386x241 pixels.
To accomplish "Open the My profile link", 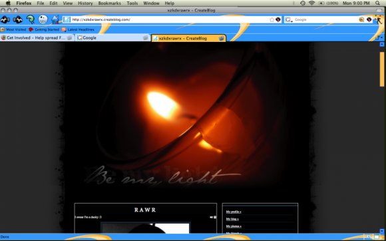I will point(234,212).
